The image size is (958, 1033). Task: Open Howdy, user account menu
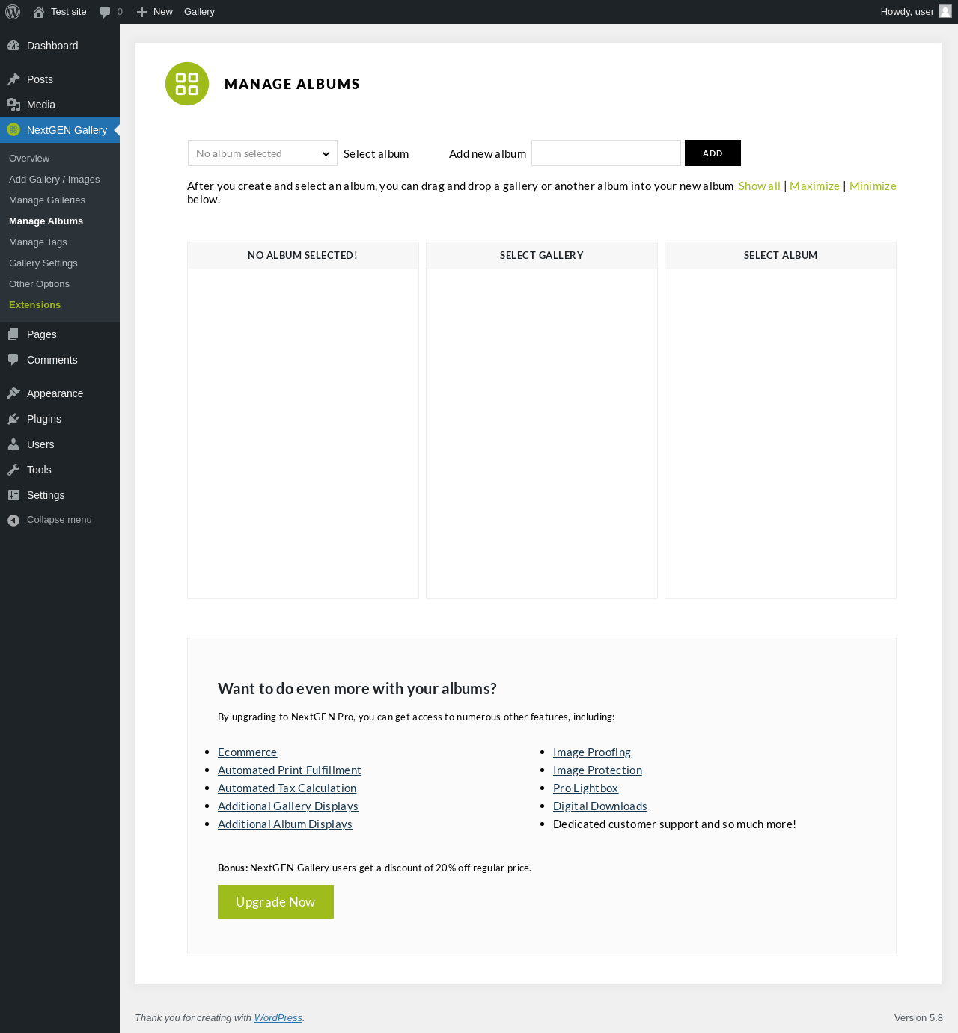click(916, 12)
